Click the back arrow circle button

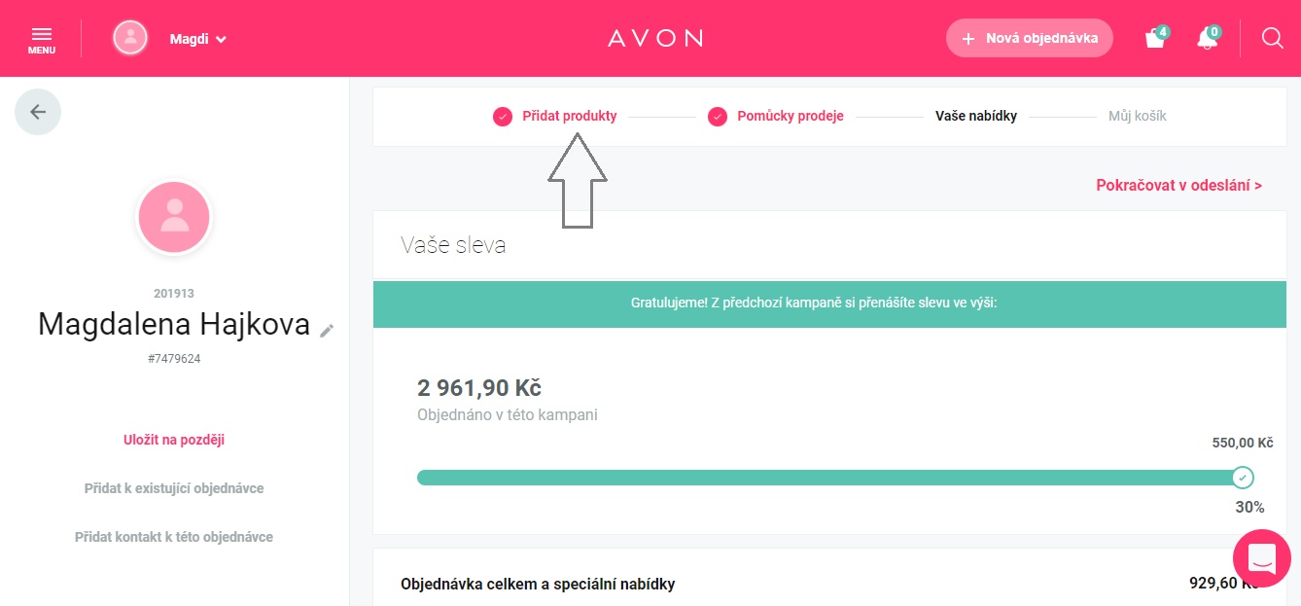[38, 112]
